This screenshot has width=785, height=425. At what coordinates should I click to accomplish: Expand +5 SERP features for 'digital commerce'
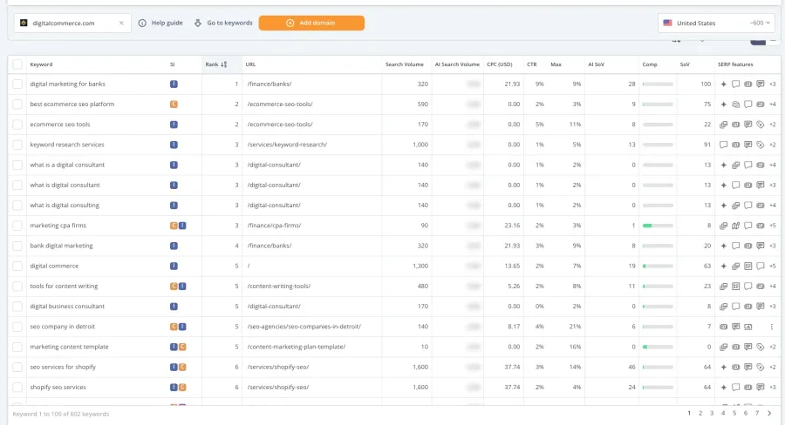click(773, 266)
